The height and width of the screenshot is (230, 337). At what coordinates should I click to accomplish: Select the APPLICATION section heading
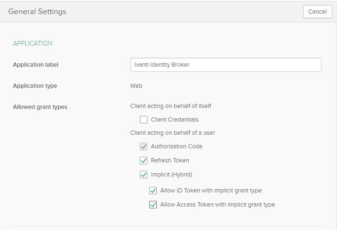(x=33, y=43)
